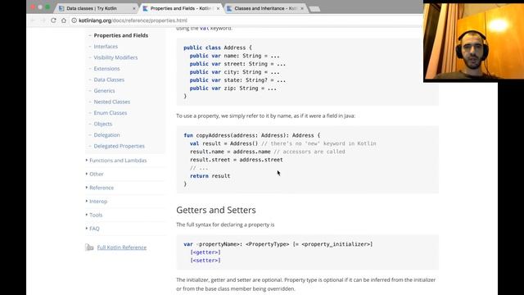The width and height of the screenshot is (524, 295).
Task: Open Nested Classes in the sidebar
Action: pyautogui.click(x=112, y=102)
